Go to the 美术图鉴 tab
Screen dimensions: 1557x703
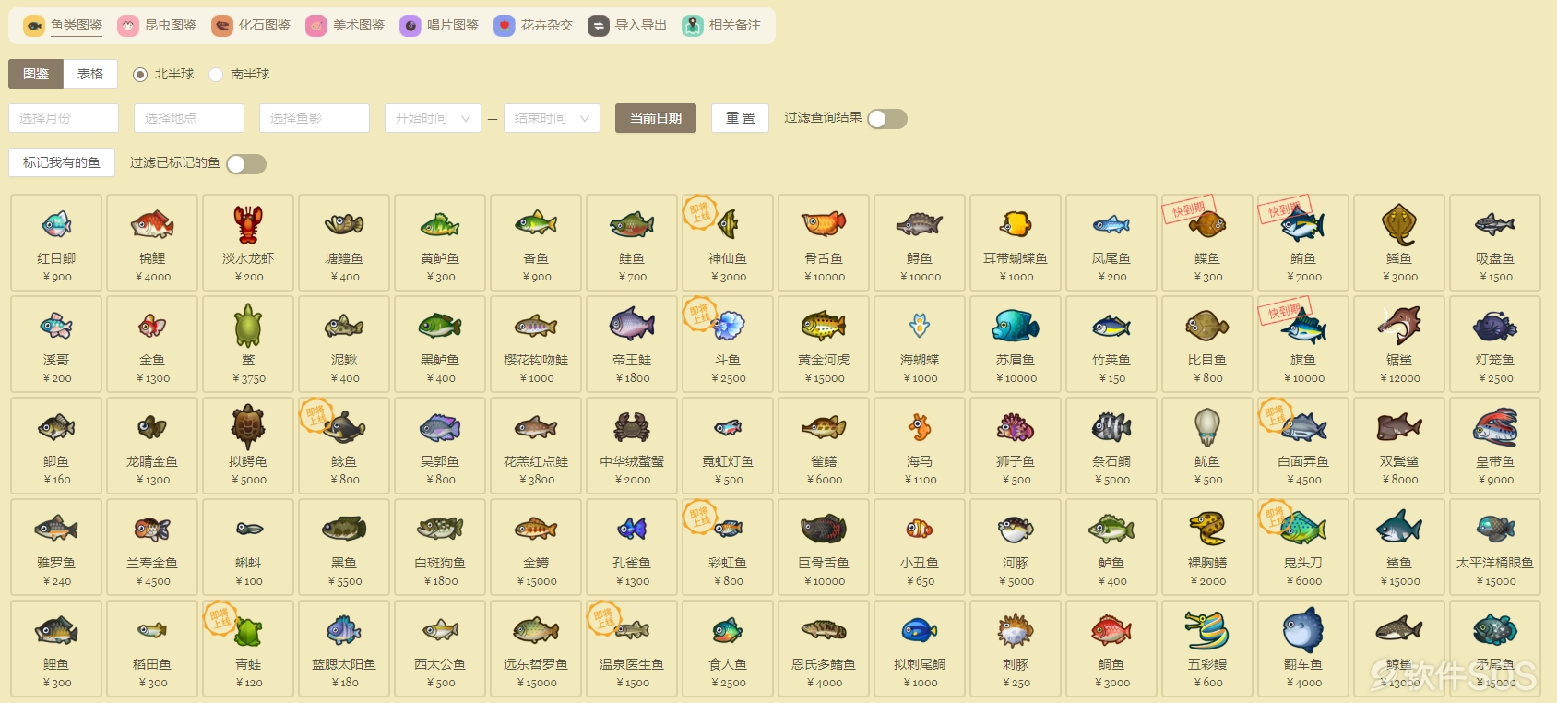pyautogui.click(x=346, y=26)
